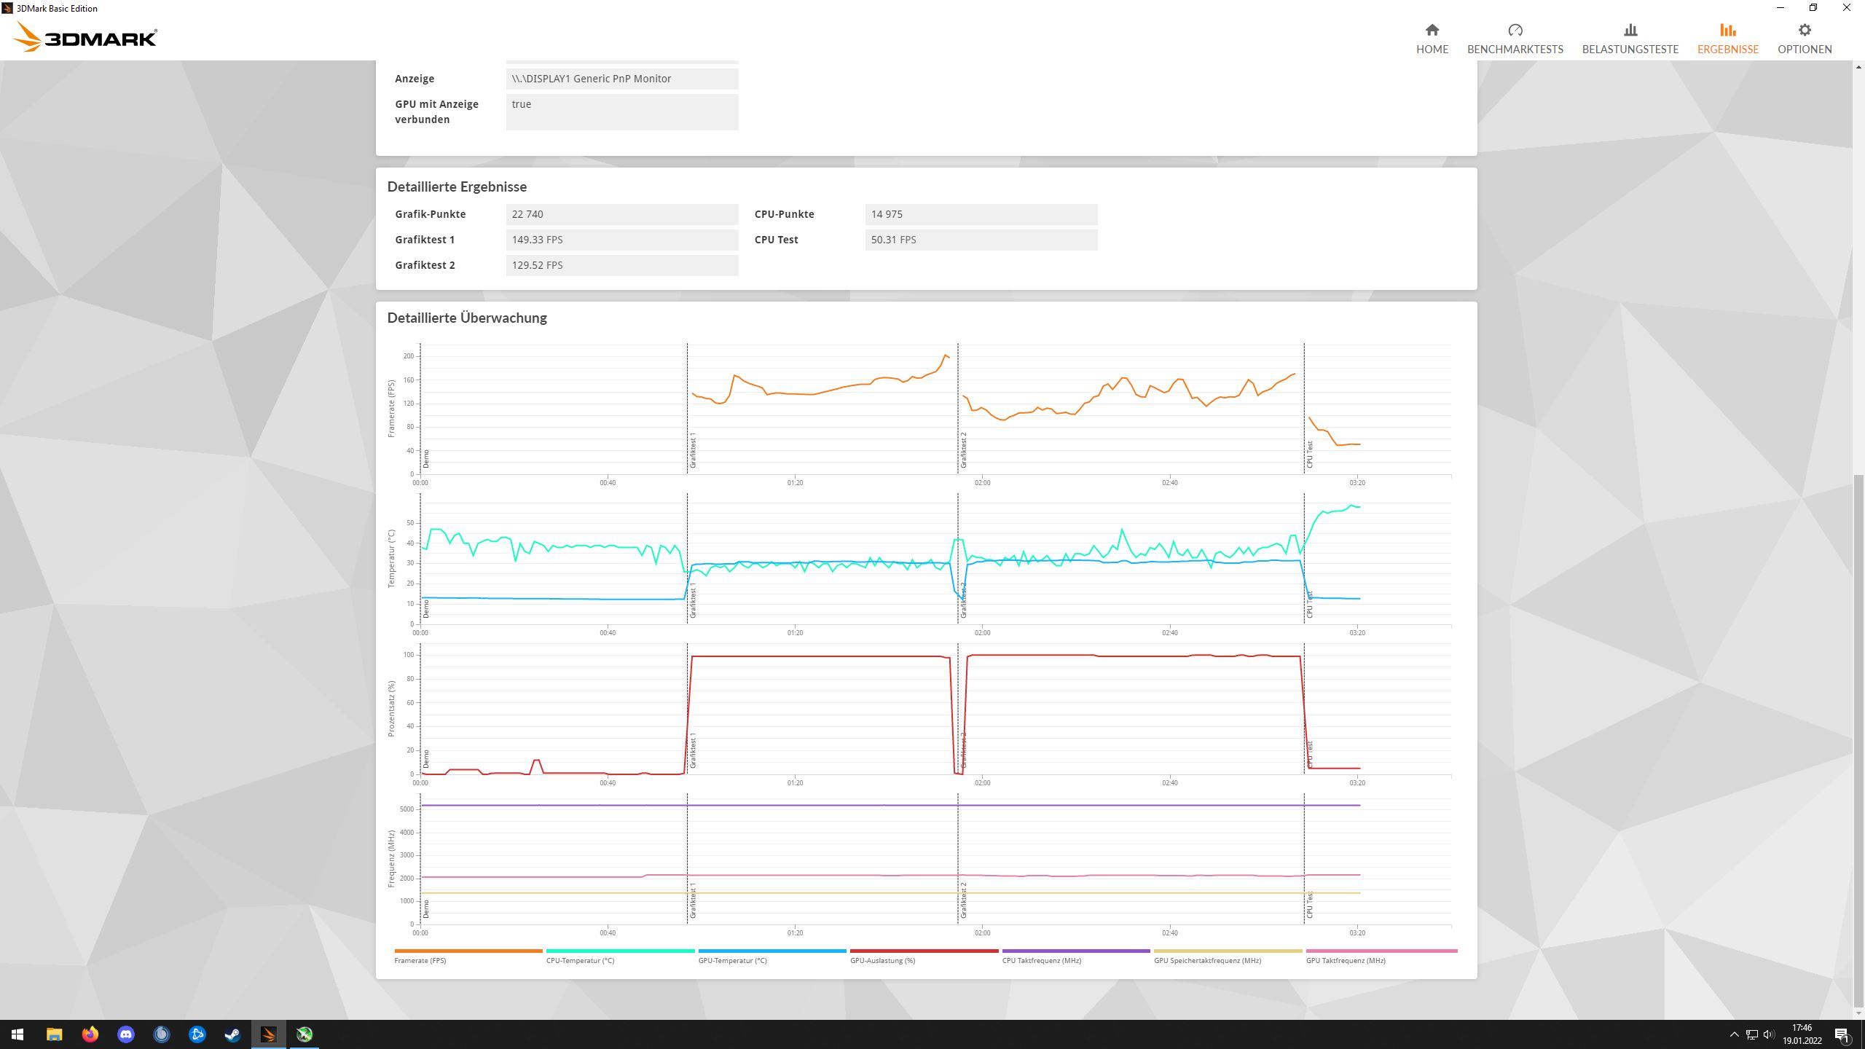Click Grafiktest 2 marker in framerate chart
1865x1049 pixels.
pos(963,449)
